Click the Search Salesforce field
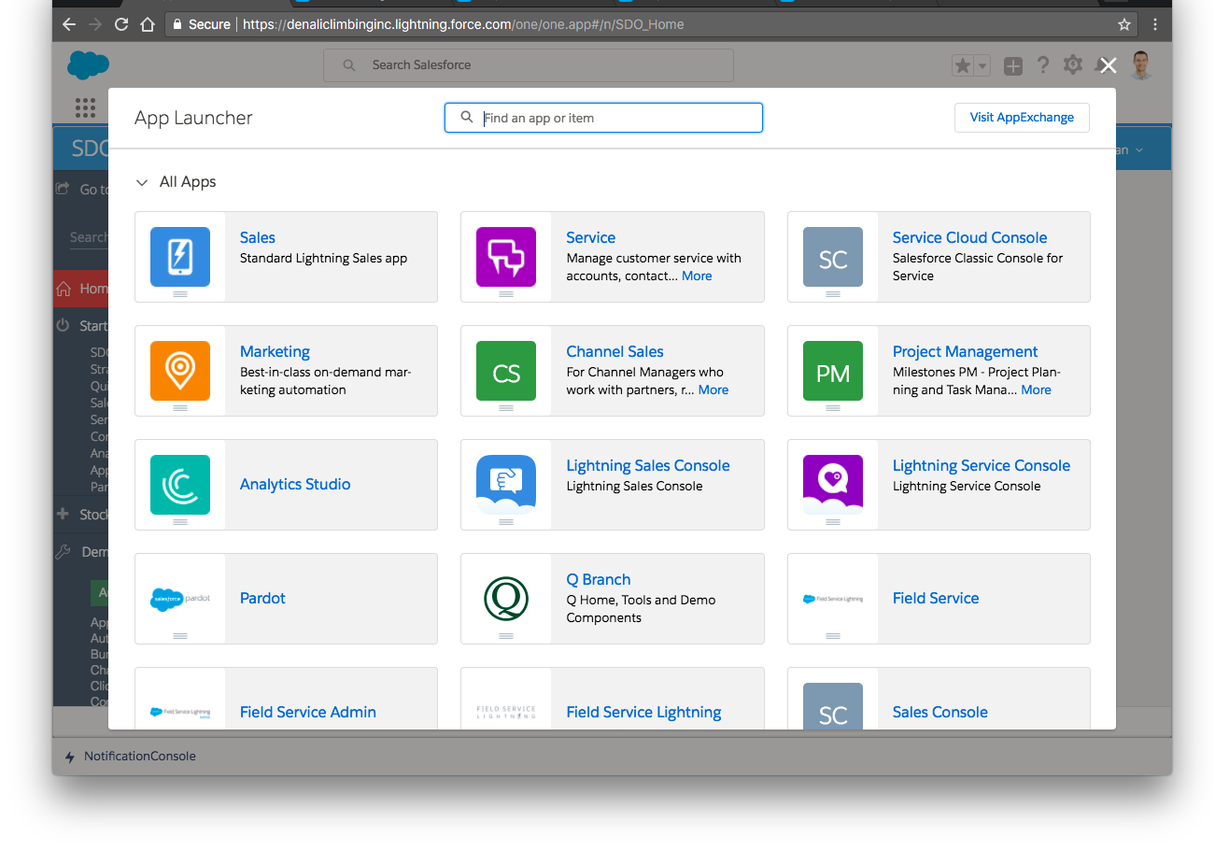 (x=528, y=65)
